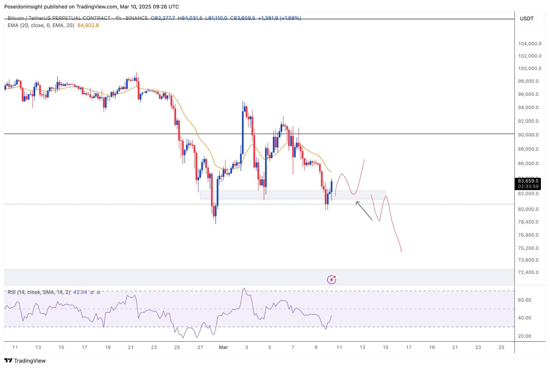Screen dimensions: 550x368
Task: Click the 27 label on the date axis
Action: click(x=200, y=347)
